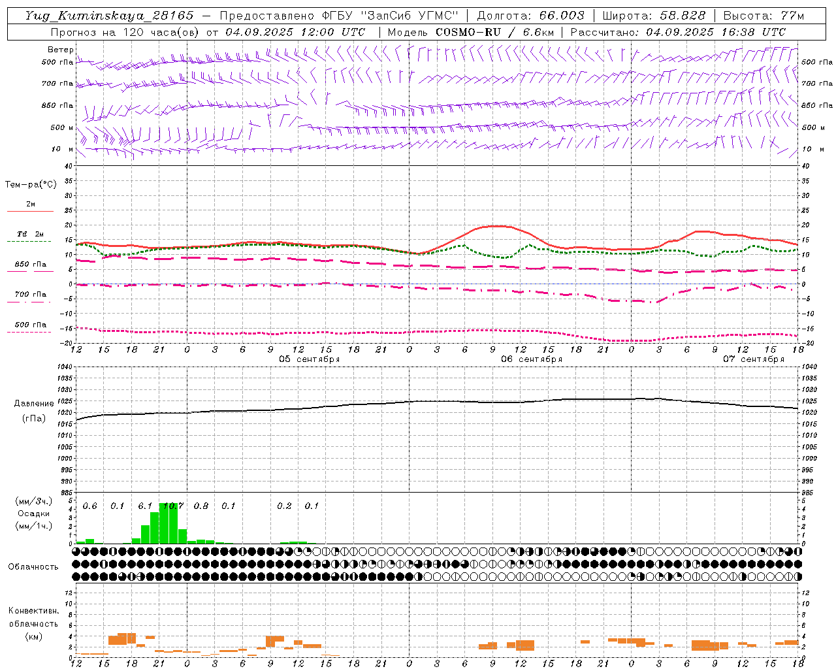The height and width of the screenshot is (669, 836).
Task: Click the (мм/3ч.) precipitation unit label
Action: 33,501
